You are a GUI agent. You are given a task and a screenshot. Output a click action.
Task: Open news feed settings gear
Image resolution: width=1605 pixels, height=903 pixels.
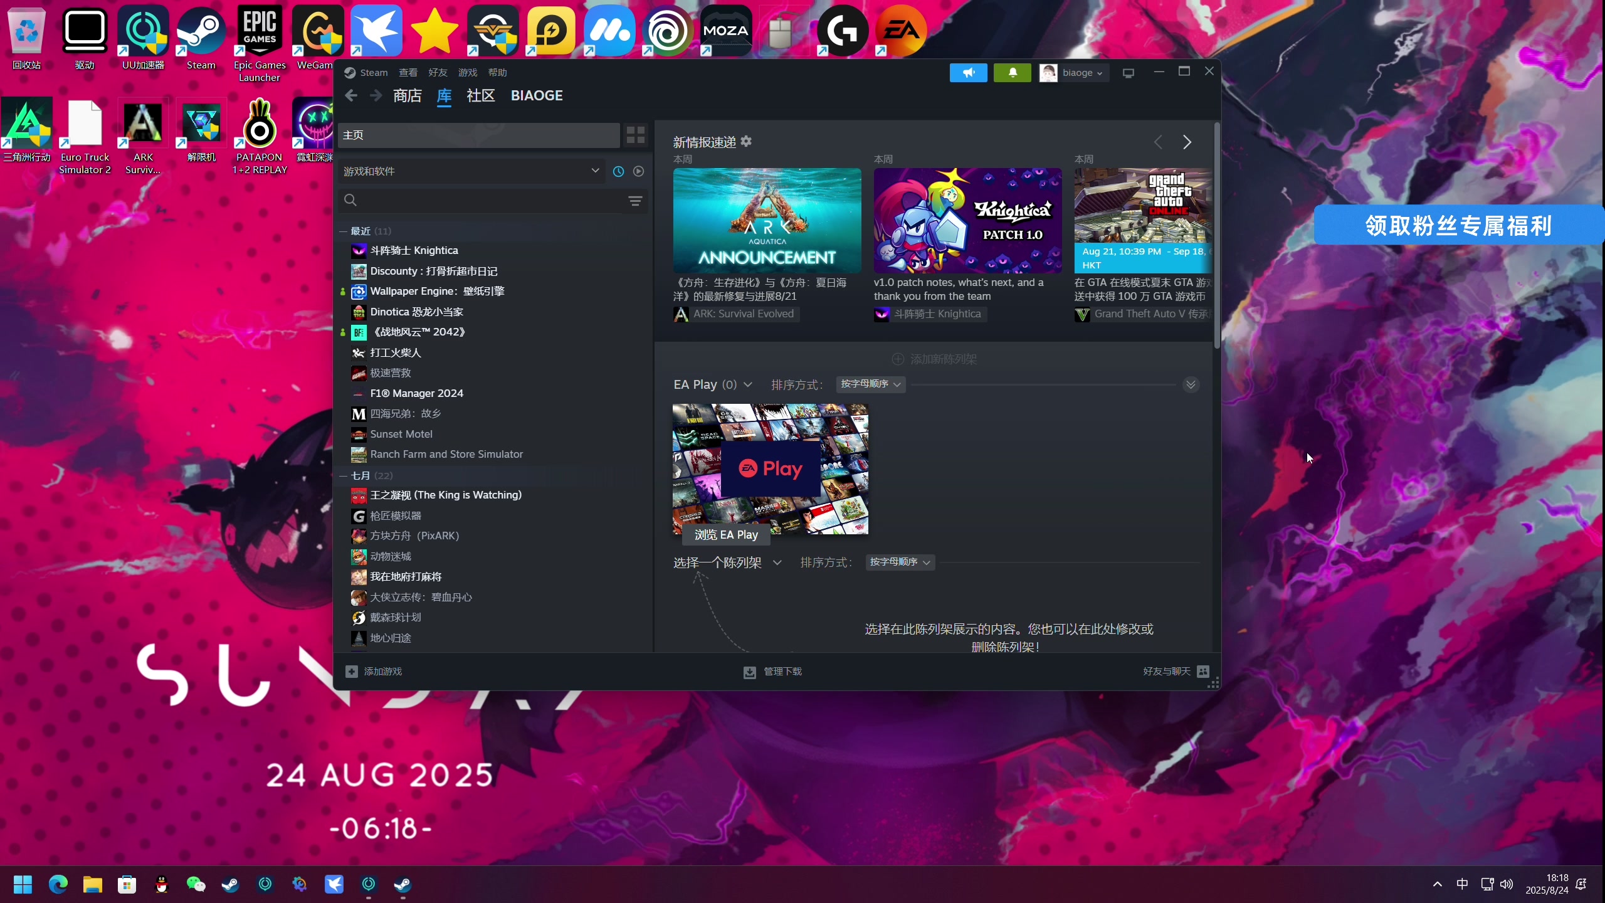pos(745,141)
